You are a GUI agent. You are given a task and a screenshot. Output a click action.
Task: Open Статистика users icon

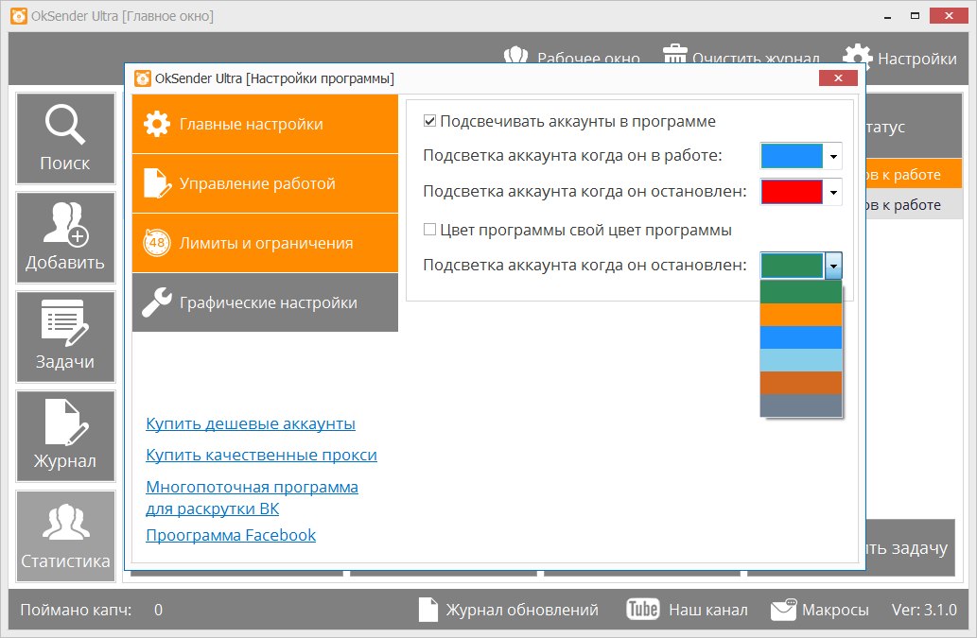click(65, 525)
